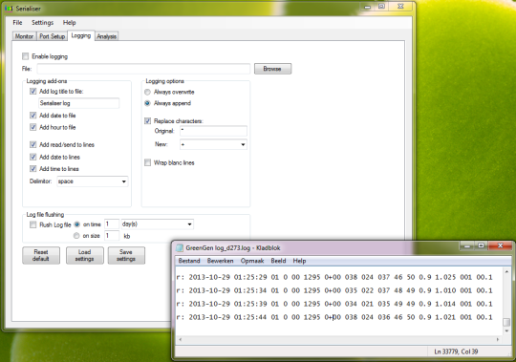
Task: Click log line with time 01:25:34
Action: coord(334,290)
